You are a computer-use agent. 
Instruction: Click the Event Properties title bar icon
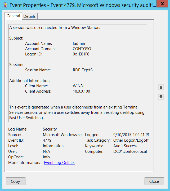tap(5, 4)
